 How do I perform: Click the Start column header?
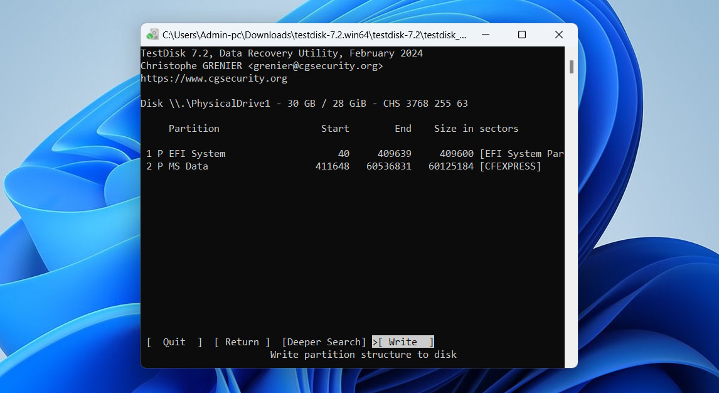click(x=335, y=129)
